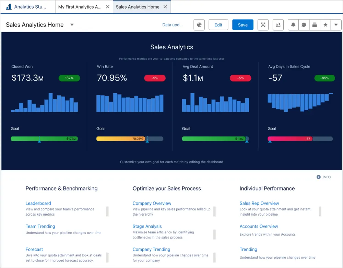This screenshot has width=343, height=268.
Task: Open the Analytics Studio home tab
Action: tap(28, 7)
